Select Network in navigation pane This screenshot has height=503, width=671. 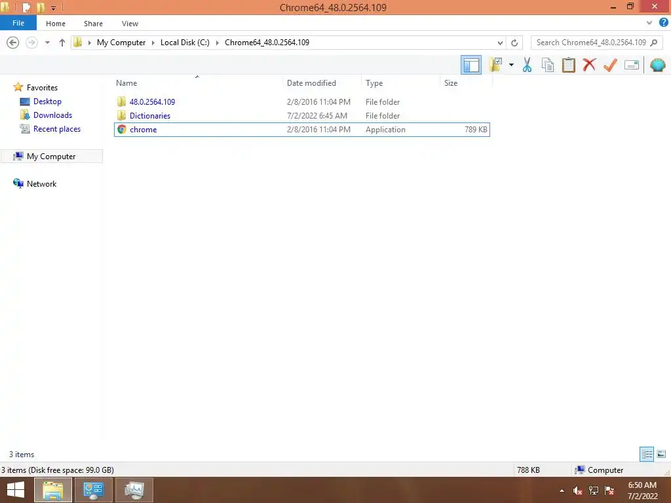pos(41,183)
